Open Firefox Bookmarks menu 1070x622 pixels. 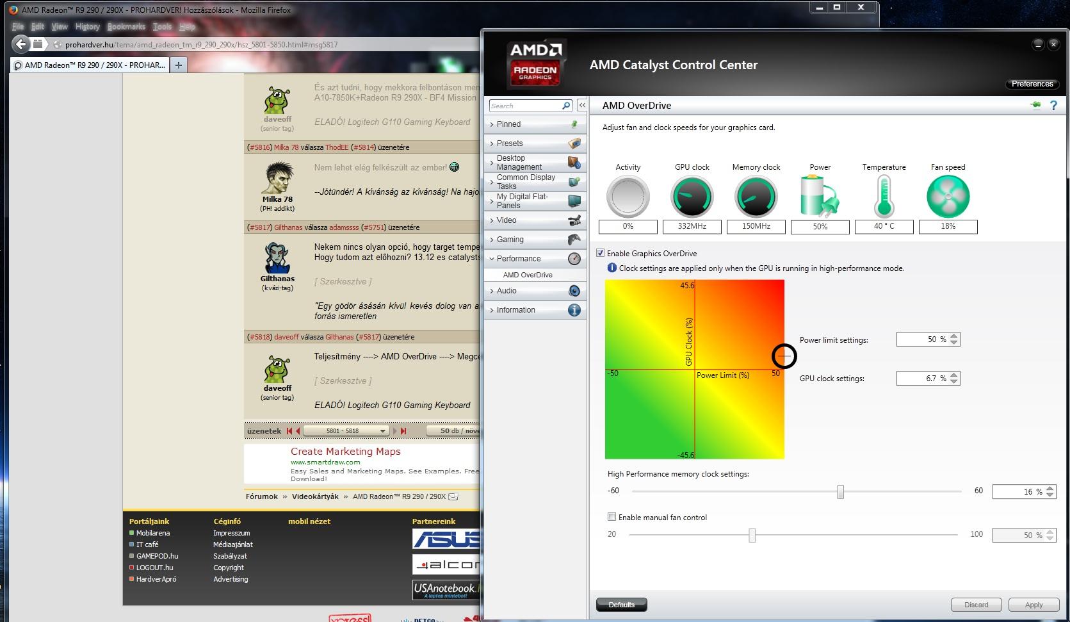click(x=126, y=27)
